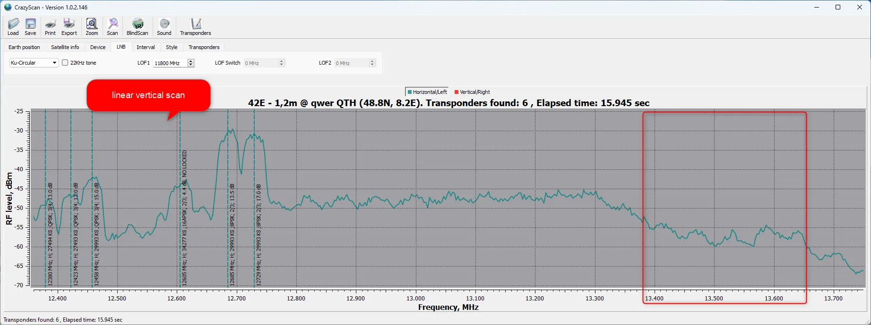Save the scan with Save icon
This screenshot has width=871, height=325.
(31, 27)
